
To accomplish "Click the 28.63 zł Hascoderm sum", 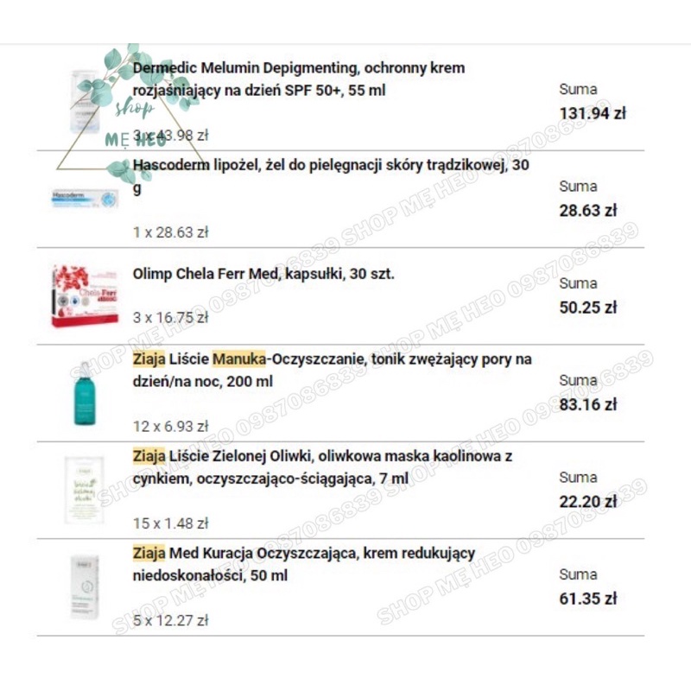I will 587,210.
